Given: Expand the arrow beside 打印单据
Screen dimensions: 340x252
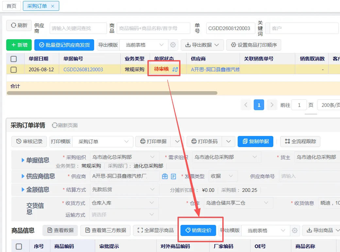Looking at the screenshot, I should 177,142.
